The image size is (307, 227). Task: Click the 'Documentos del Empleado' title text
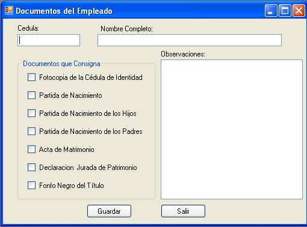[x=64, y=11]
